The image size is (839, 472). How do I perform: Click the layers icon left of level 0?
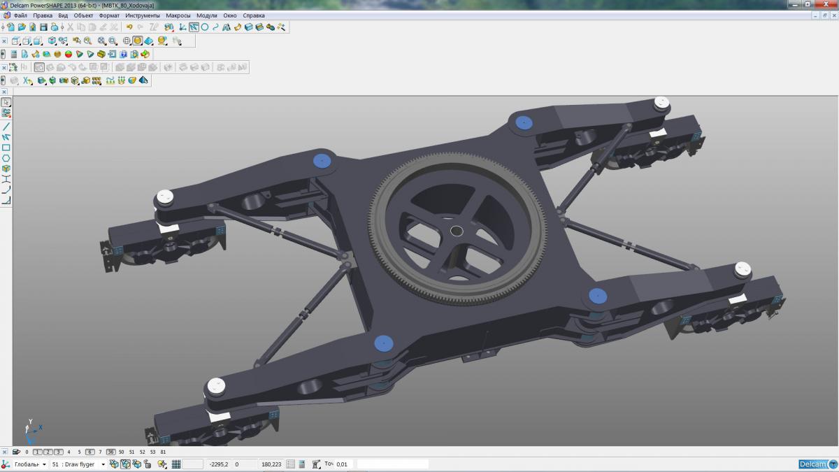point(17,452)
